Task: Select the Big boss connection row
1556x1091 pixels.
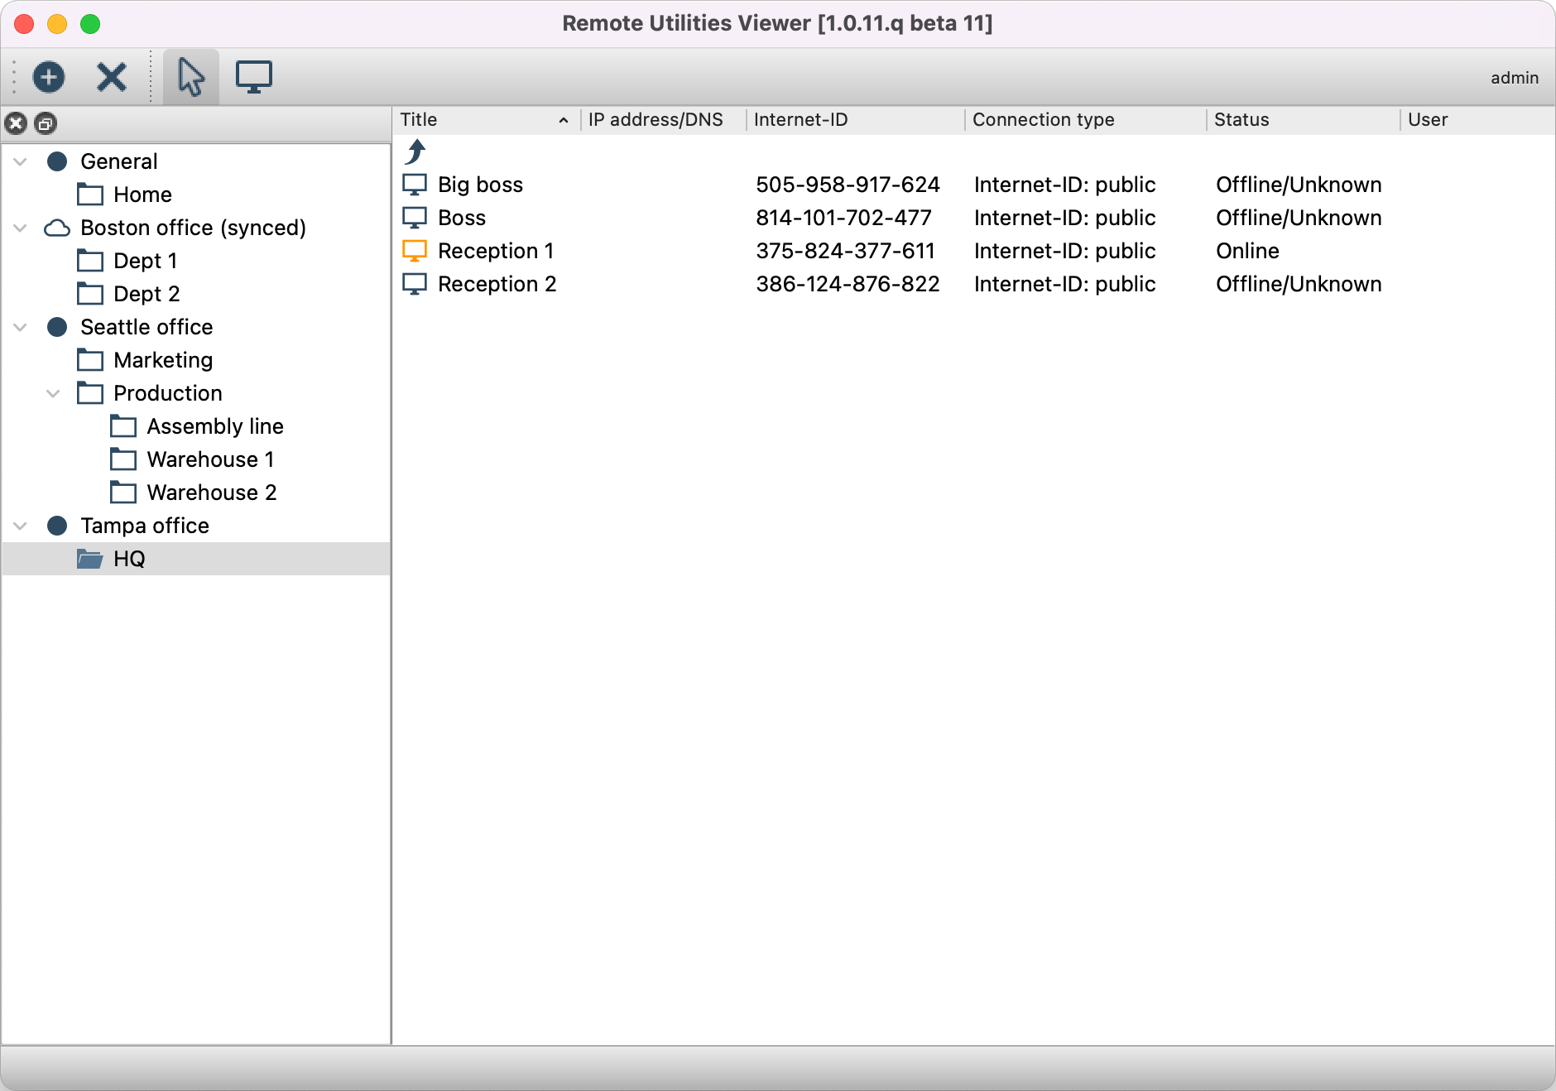Action: coord(480,185)
